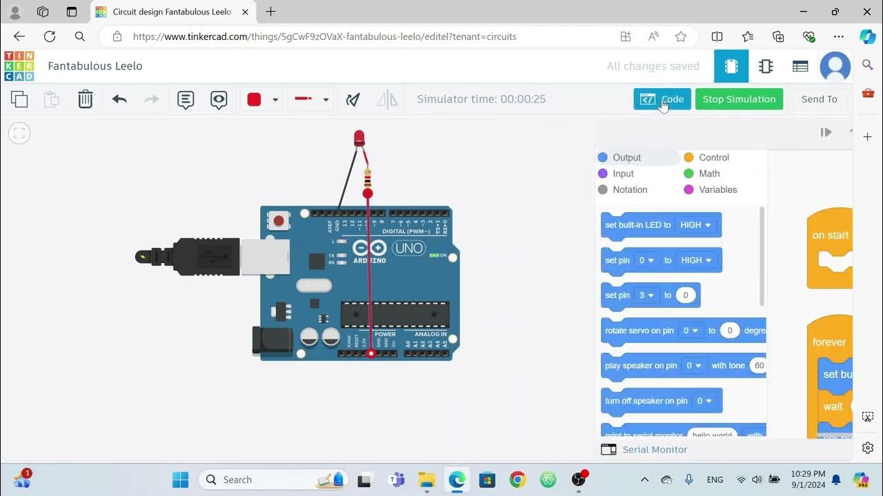883x496 pixels.
Task: Click the favorite star in address bar
Action: pyautogui.click(x=681, y=37)
